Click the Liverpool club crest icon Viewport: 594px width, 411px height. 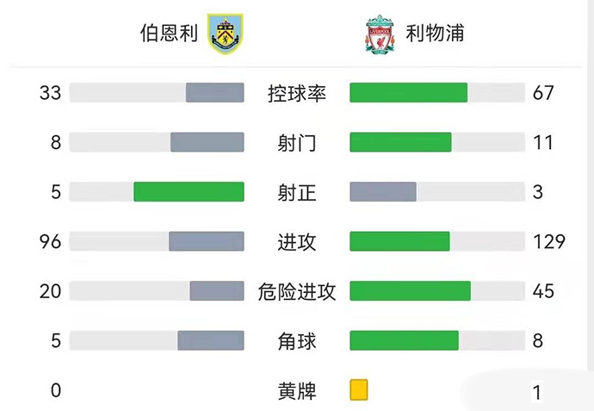click(379, 34)
